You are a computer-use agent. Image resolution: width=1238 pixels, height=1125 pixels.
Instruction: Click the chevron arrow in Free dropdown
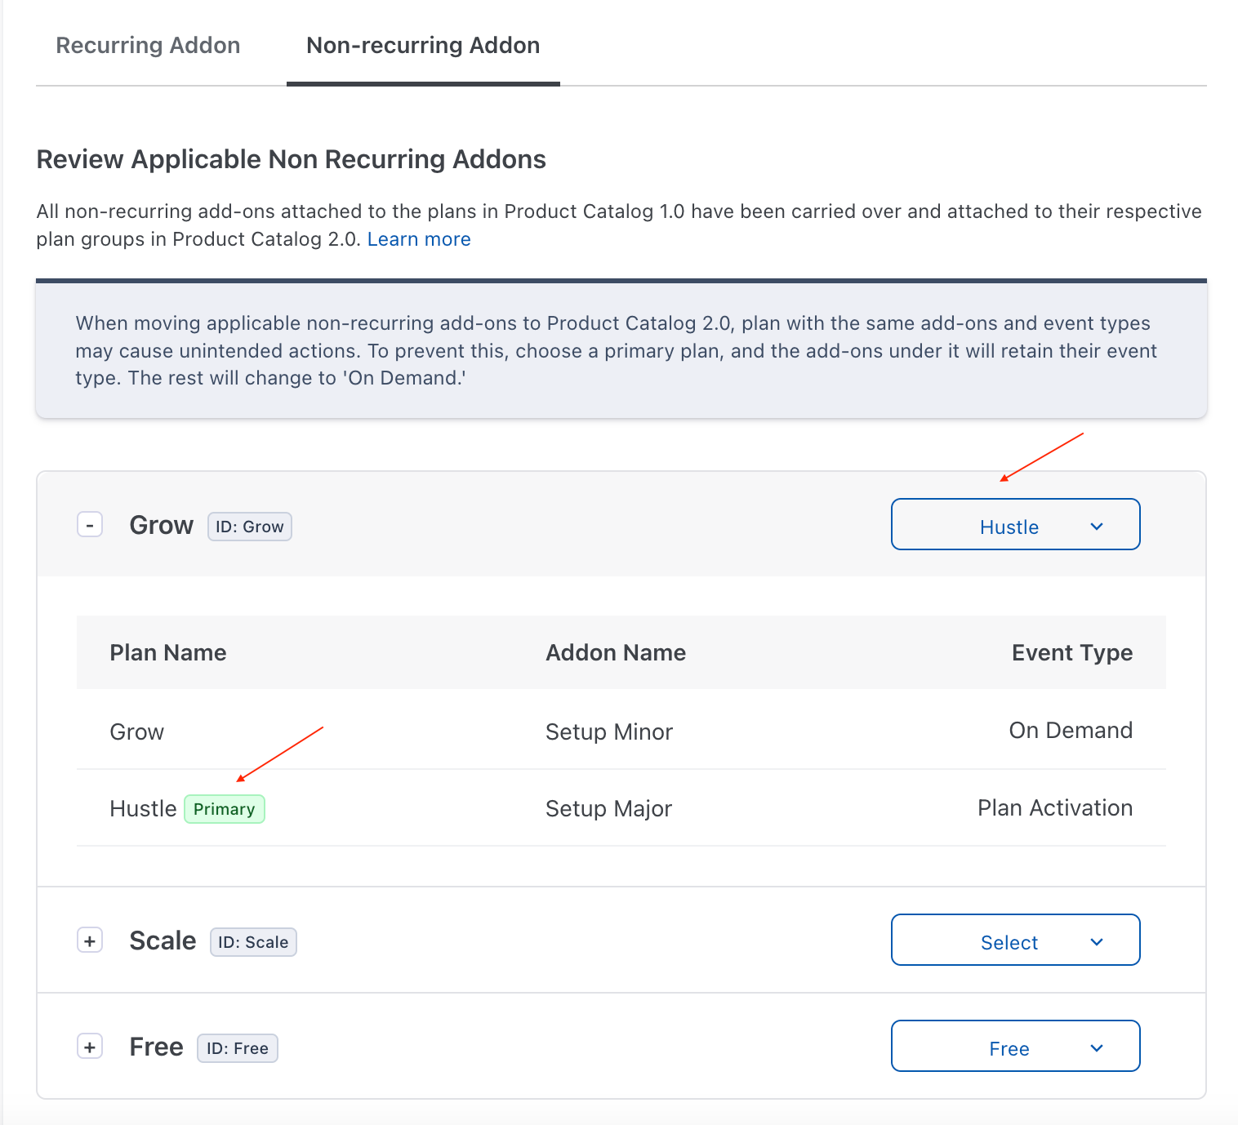pos(1097,1048)
